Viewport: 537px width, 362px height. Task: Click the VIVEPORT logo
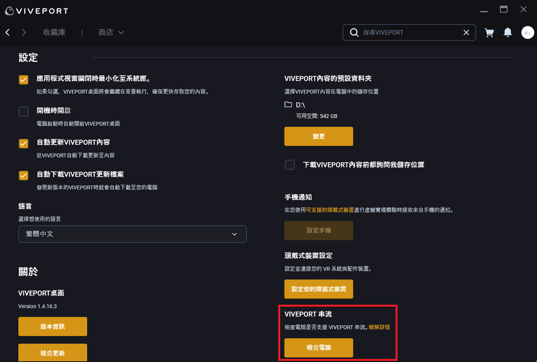pyautogui.click(x=36, y=11)
